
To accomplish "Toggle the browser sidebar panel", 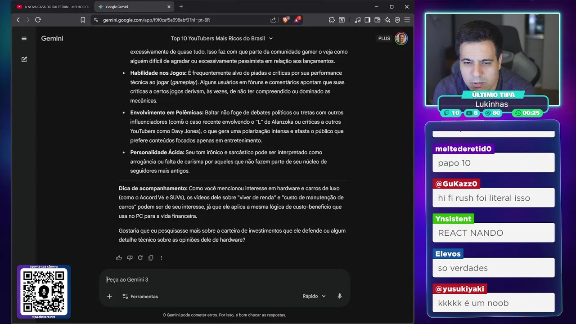I will (x=368, y=20).
